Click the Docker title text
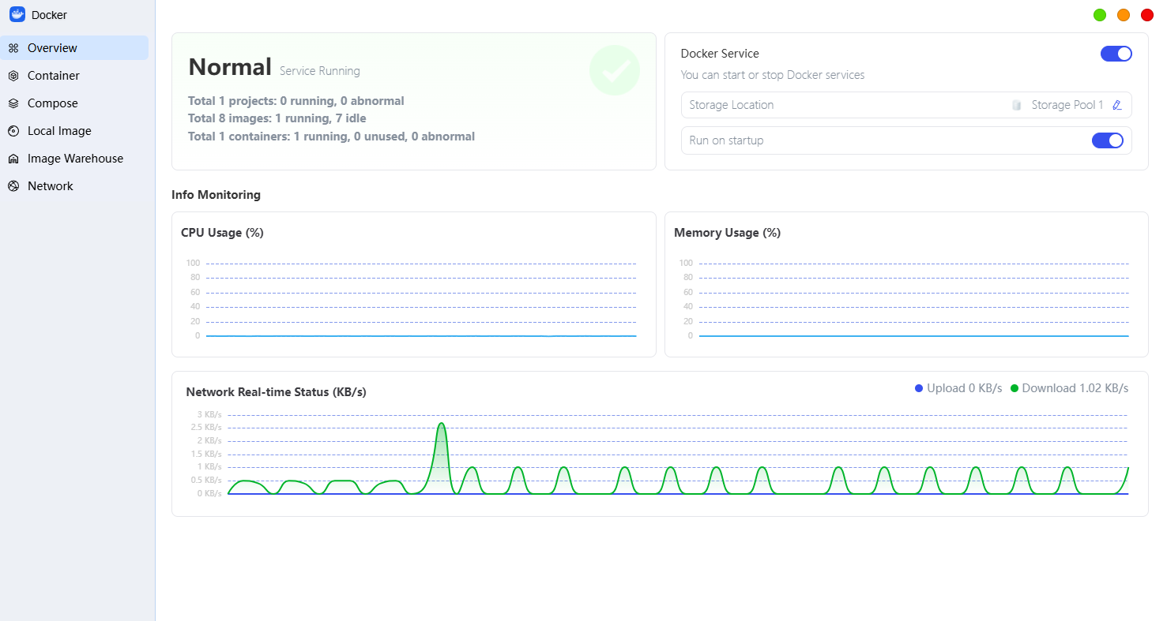Image resolution: width=1167 pixels, height=621 pixels. [49, 15]
